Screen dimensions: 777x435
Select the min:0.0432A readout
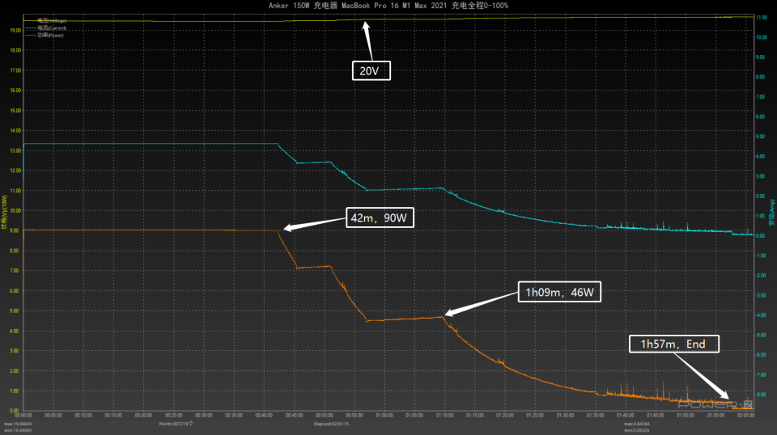(x=637, y=430)
